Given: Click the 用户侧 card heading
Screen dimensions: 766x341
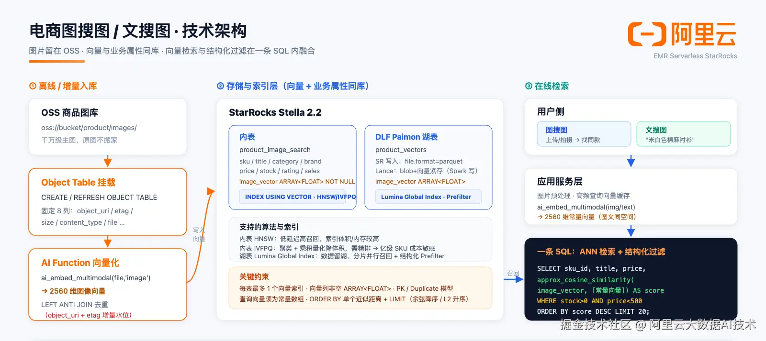Looking at the screenshot, I should pos(551,111).
